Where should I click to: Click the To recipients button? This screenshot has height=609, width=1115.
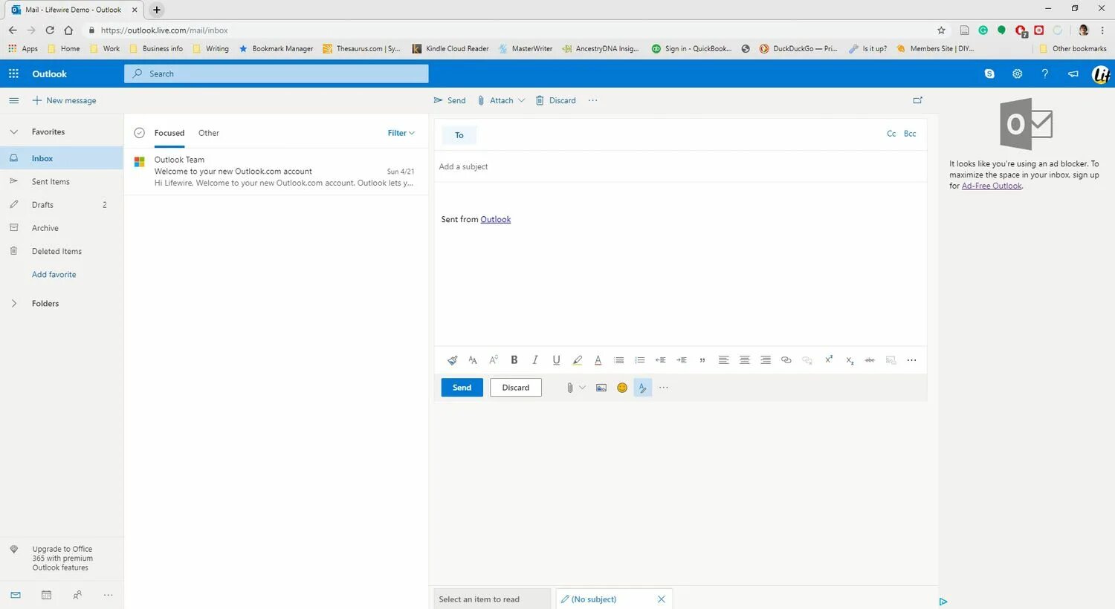[x=459, y=135]
